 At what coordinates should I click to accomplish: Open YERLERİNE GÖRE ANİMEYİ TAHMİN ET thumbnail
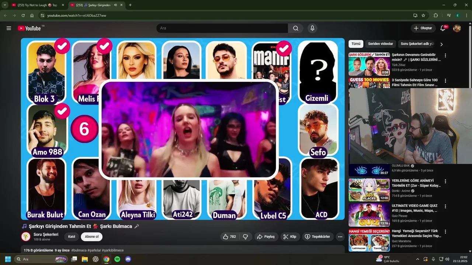369,190
